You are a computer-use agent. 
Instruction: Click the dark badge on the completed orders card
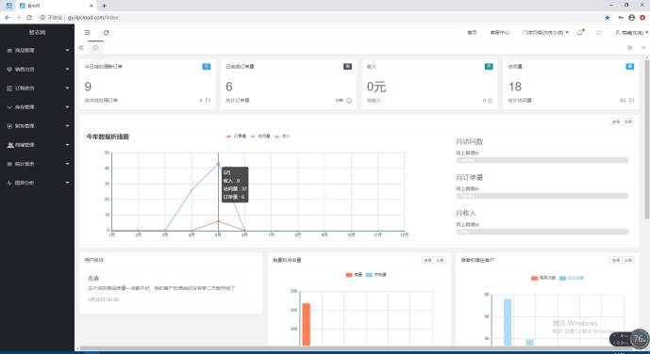click(347, 66)
